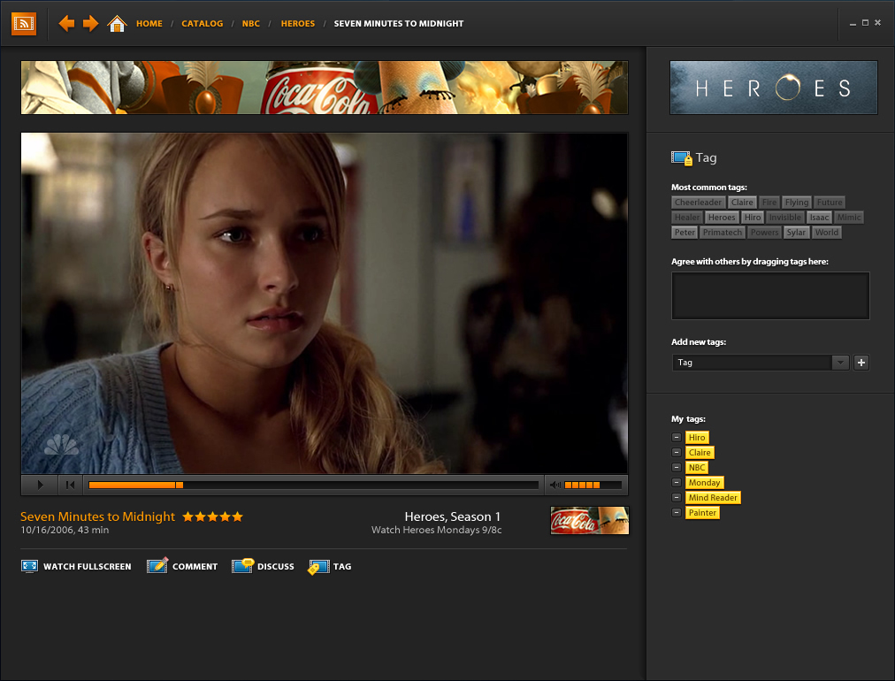Go back with the left arrow
Viewport: 895px width, 681px height.
point(66,23)
